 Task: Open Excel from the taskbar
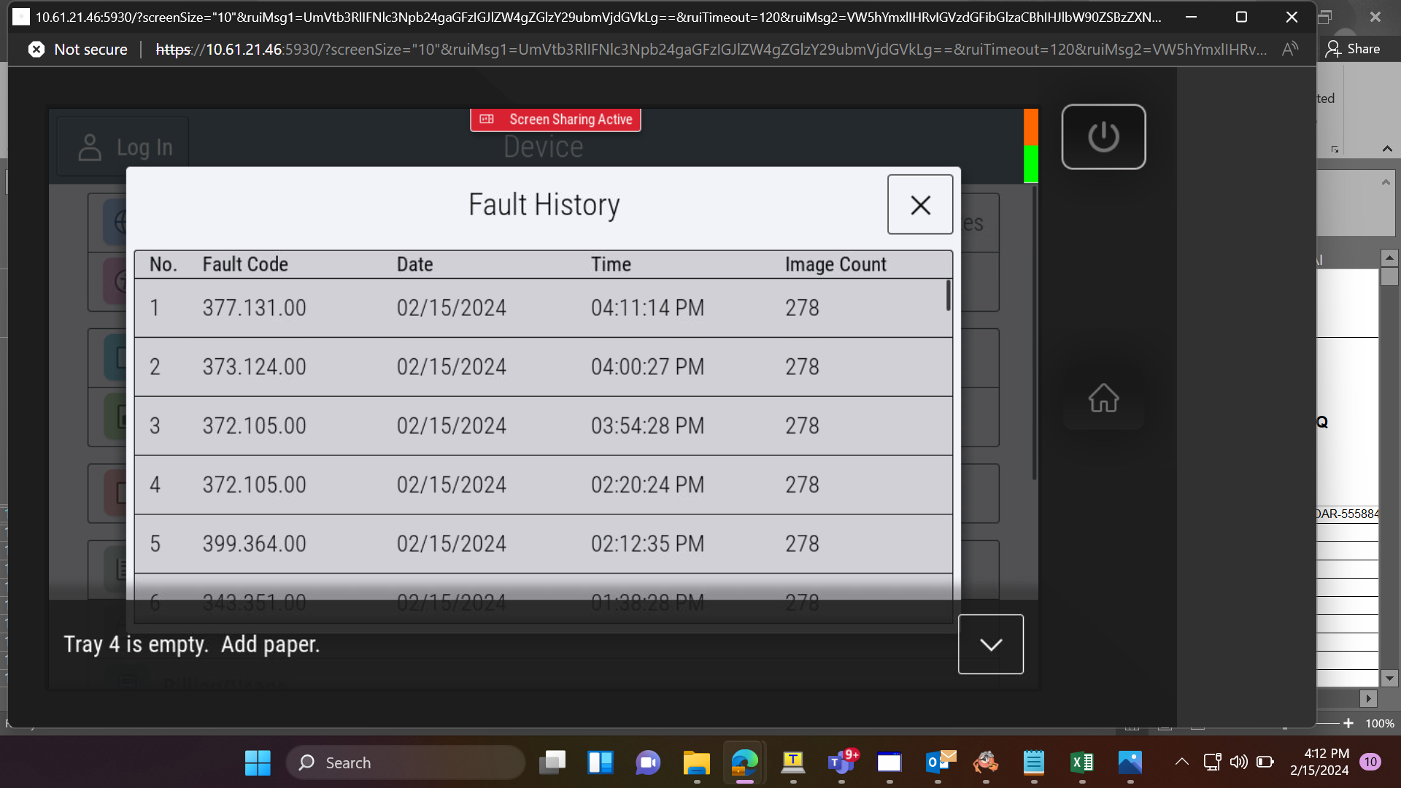pyautogui.click(x=1081, y=762)
